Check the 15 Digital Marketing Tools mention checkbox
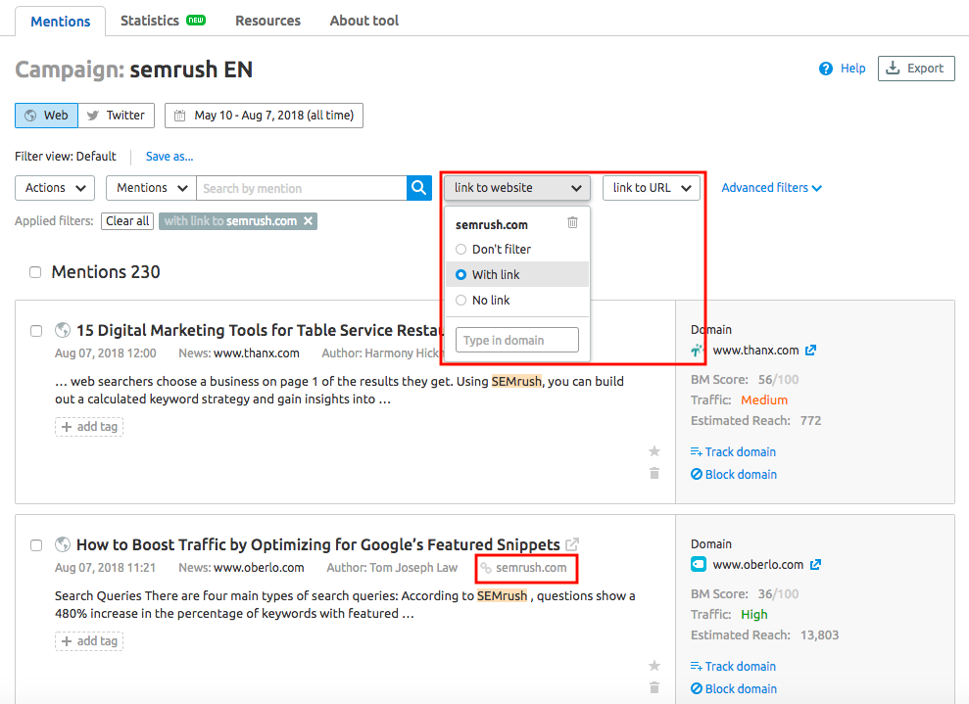969x704 pixels. pos(36,331)
